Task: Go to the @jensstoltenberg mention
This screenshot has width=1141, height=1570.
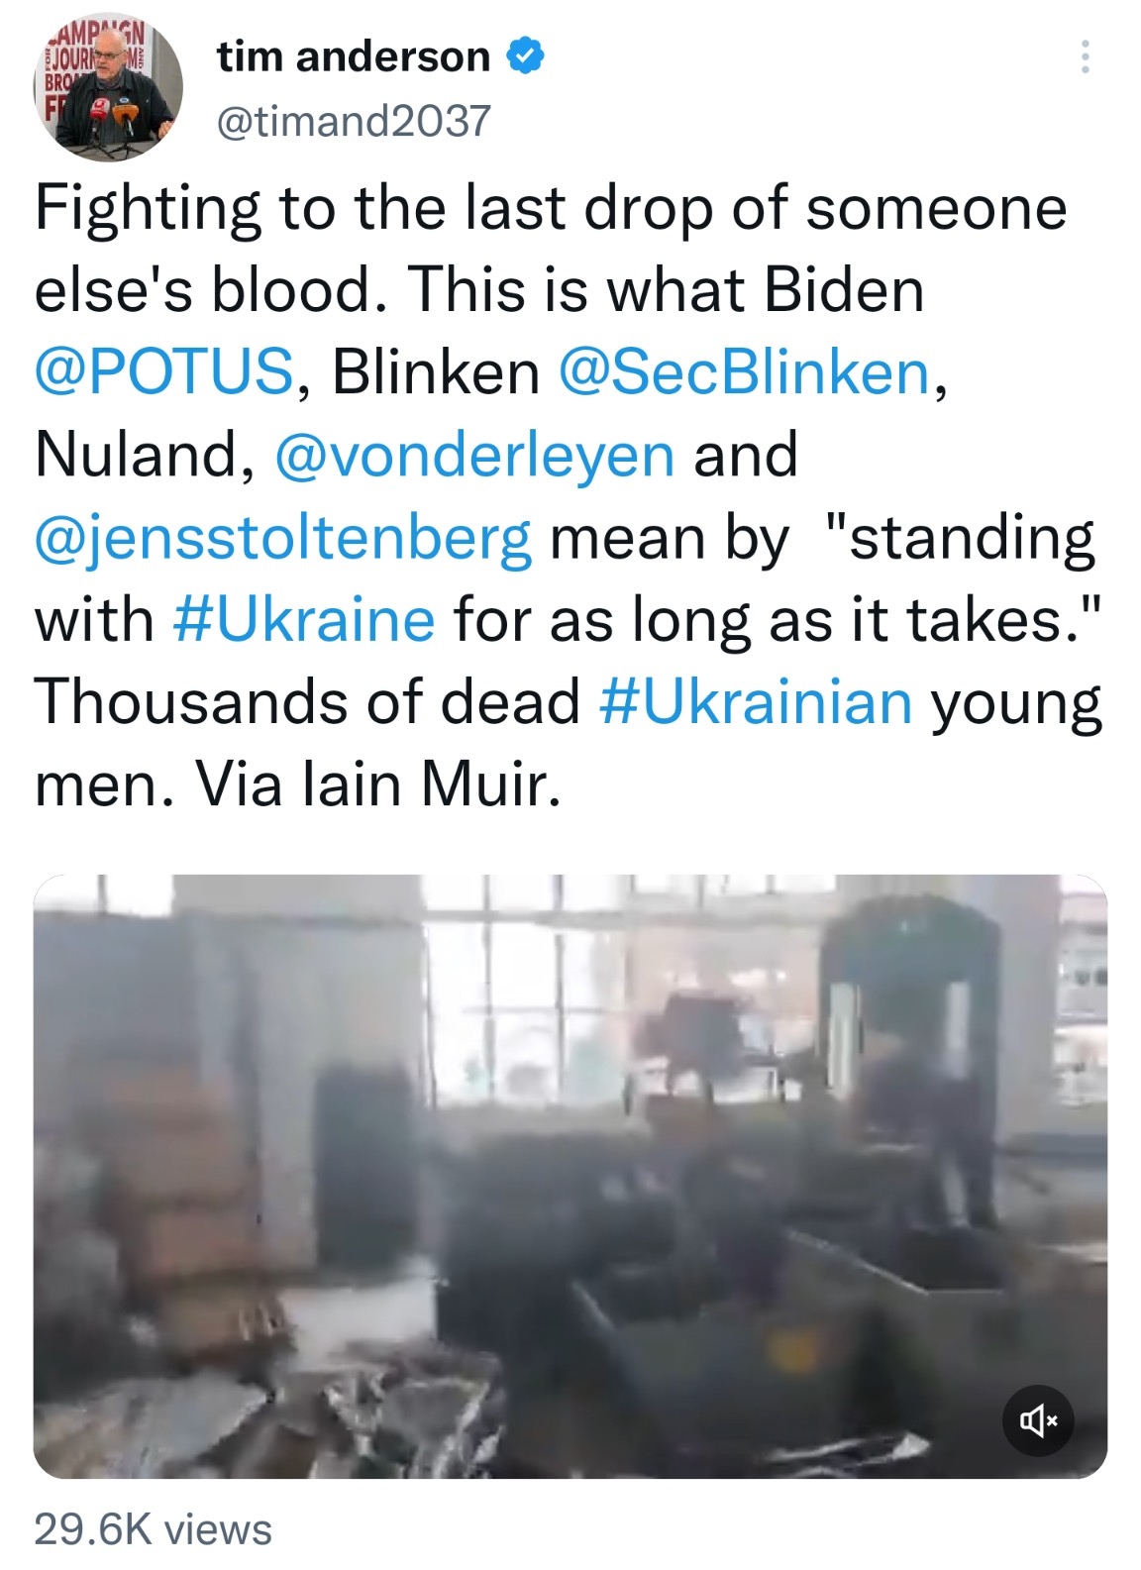Action: [283, 538]
